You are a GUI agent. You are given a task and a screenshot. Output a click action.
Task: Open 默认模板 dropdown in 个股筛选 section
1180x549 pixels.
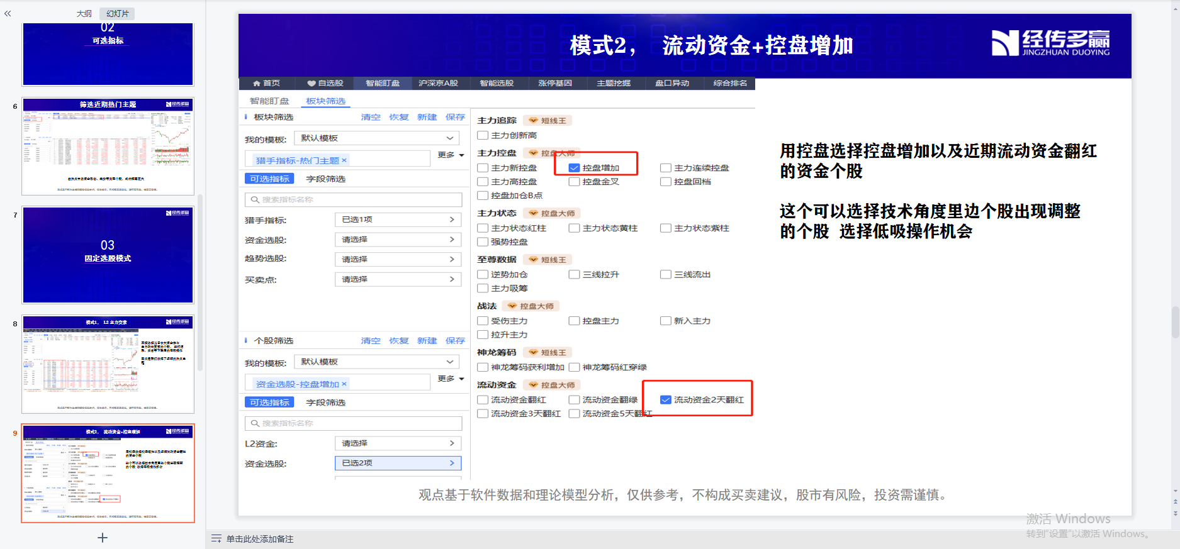[377, 362]
